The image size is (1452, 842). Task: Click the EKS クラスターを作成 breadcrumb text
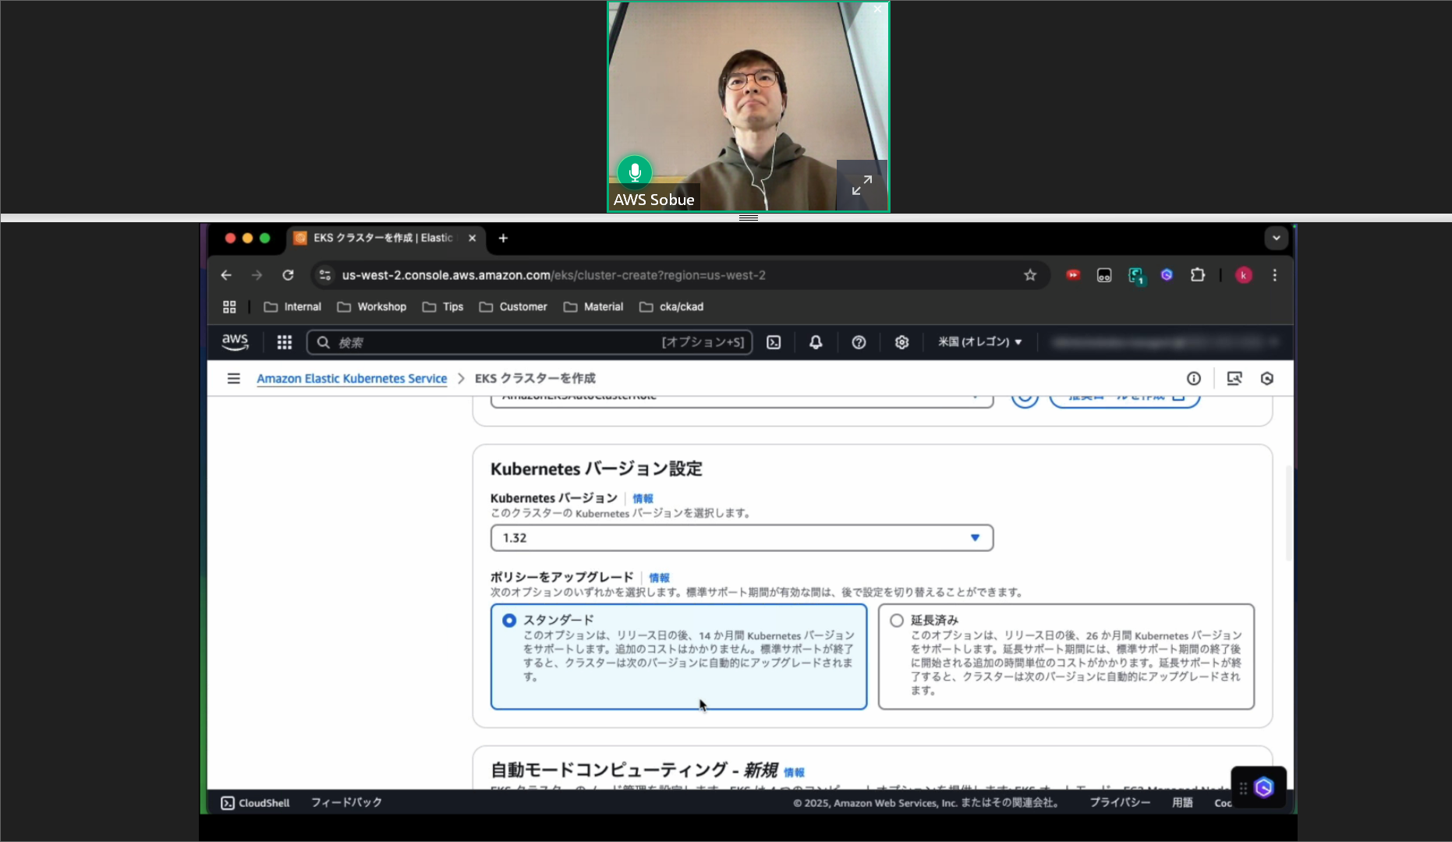[x=535, y=379]
